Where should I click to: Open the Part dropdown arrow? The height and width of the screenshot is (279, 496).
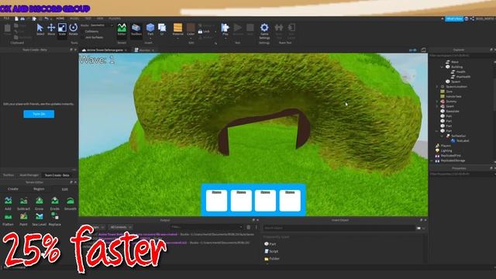[x=150, y=38]
